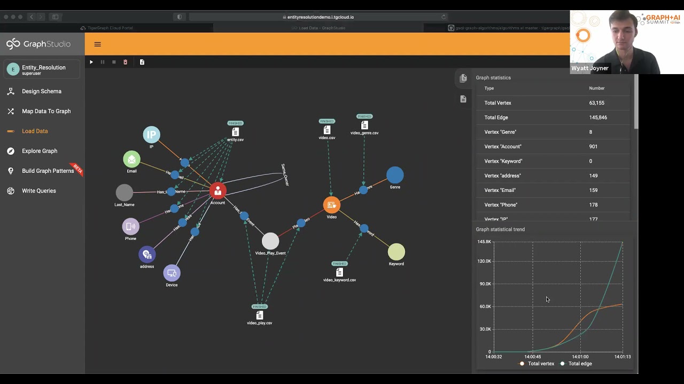Click the Has_Play_Event edge circle below Account
Image resolution: width=684 pixels, height=384 pixels.
(x=244, y=215)
